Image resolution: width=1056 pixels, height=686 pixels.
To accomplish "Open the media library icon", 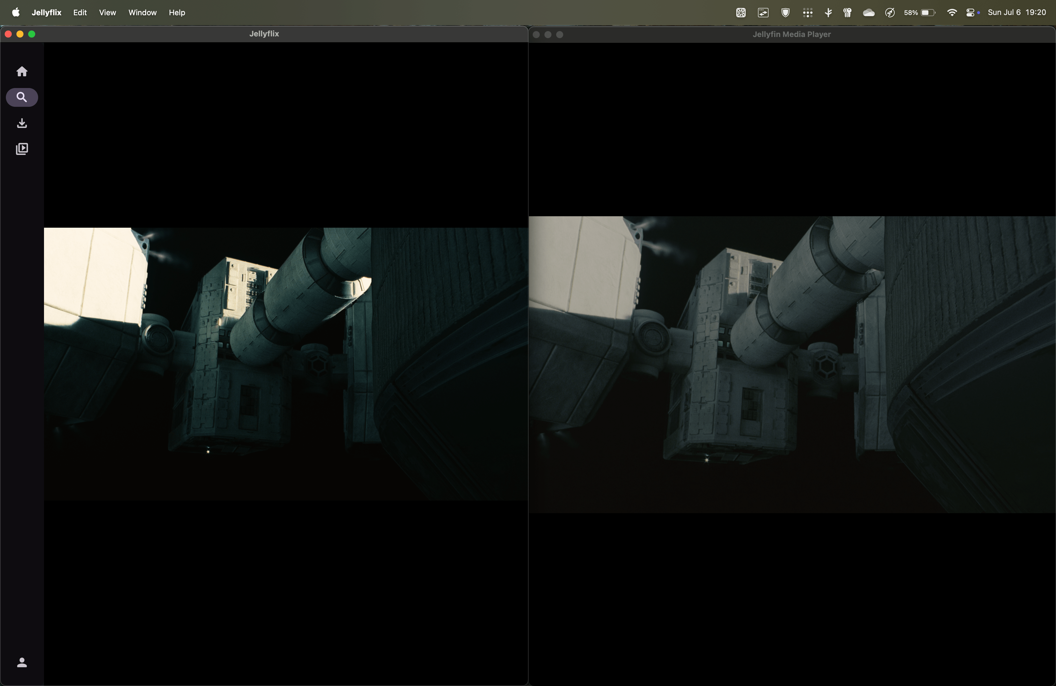I will click(x=22, y=149).
